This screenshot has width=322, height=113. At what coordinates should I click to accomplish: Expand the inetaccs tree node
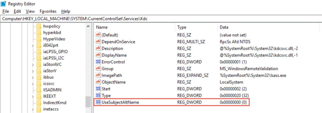click(x=32, y=109)
